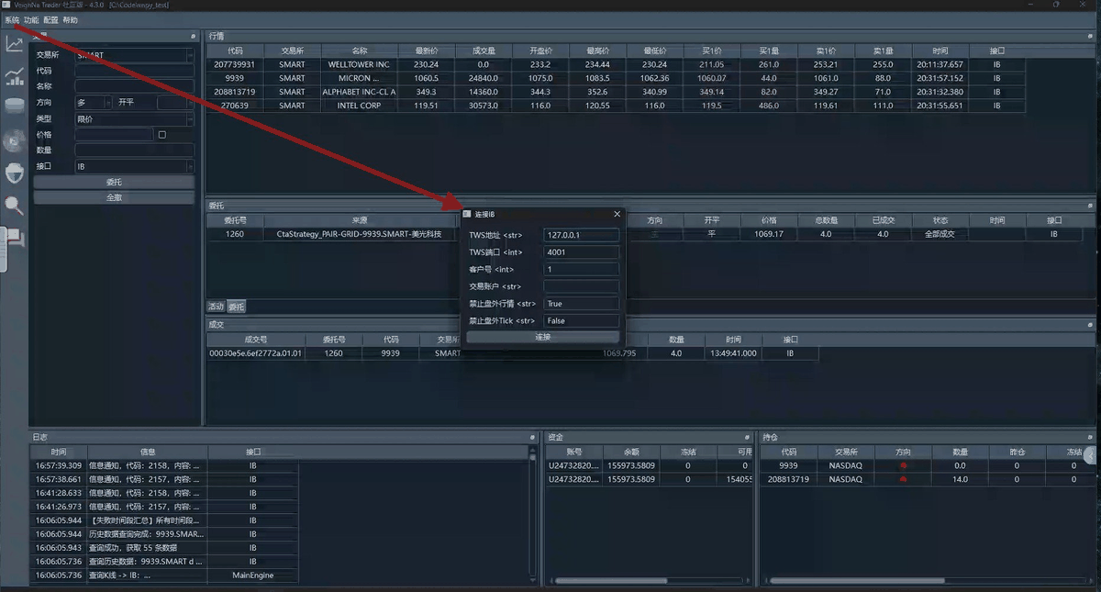Open the database cylinder sidebar icon
This screenshot has height=592, width=1101.
point(15,106)
